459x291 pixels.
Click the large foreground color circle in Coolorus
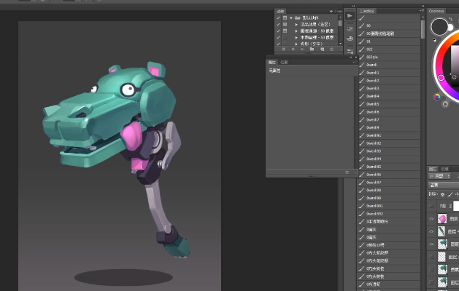click(x=439, y=27)
